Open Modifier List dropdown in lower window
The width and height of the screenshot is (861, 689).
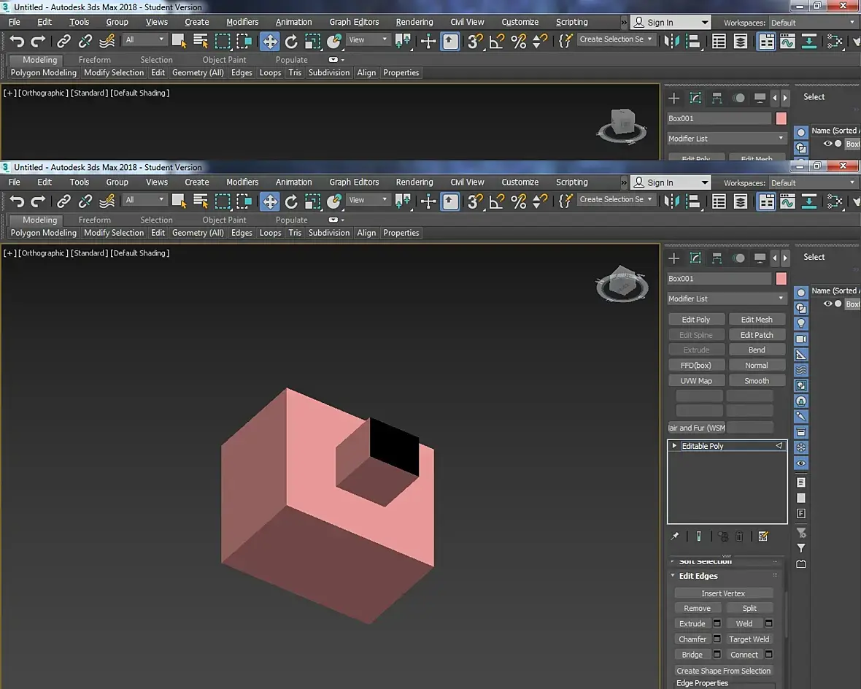click(726, 299)
